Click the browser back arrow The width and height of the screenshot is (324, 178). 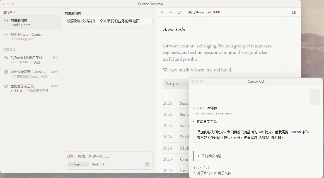(x=162, y=12)
